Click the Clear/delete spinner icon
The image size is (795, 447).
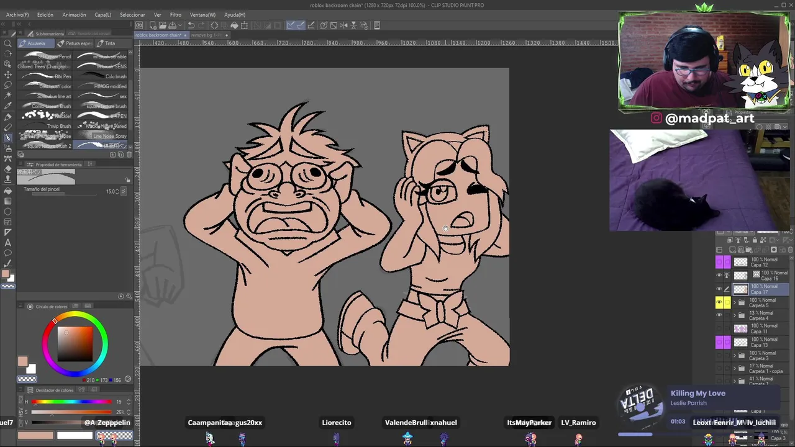[x=214, y=25]
